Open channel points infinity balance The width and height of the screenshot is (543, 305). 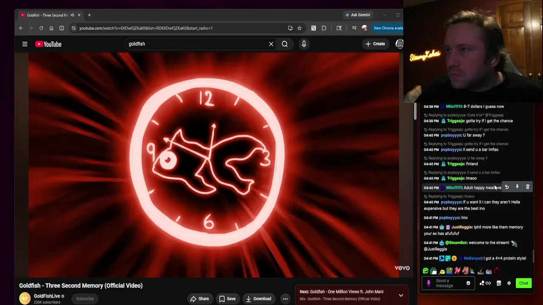point(485,283)
